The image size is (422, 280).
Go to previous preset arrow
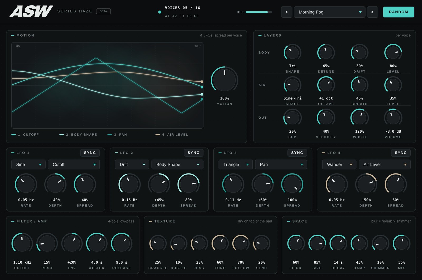click(286, 12)
